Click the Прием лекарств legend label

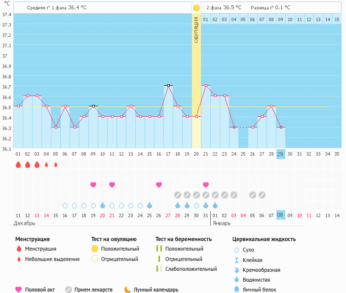(x=93, y=290)
